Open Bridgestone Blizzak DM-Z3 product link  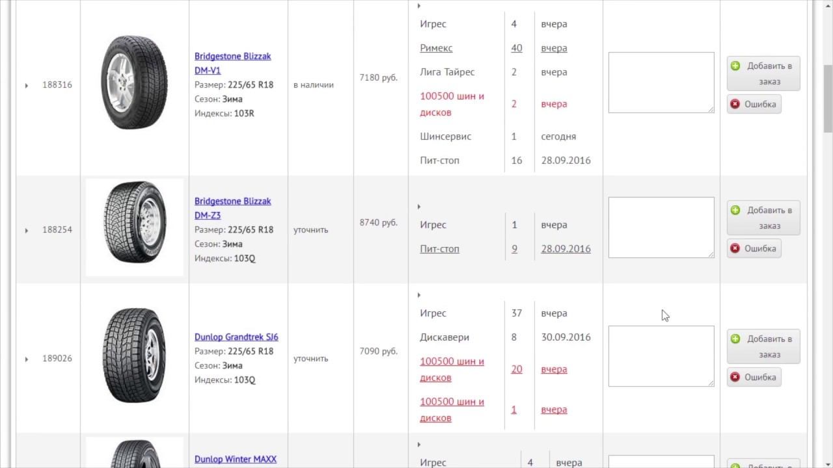click(x=233, y=208)
